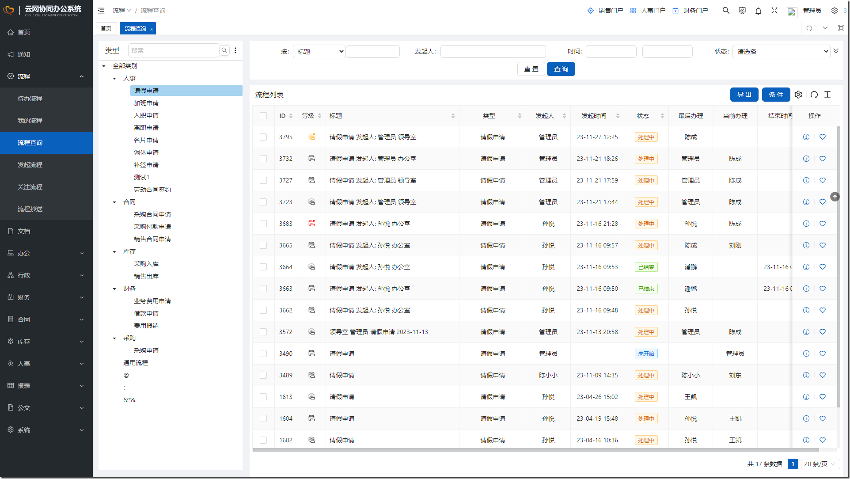Image resolution: width=850 pixels, height=479 pixels.
Task: Click the 导出 export button
Action: click(744, 95)
